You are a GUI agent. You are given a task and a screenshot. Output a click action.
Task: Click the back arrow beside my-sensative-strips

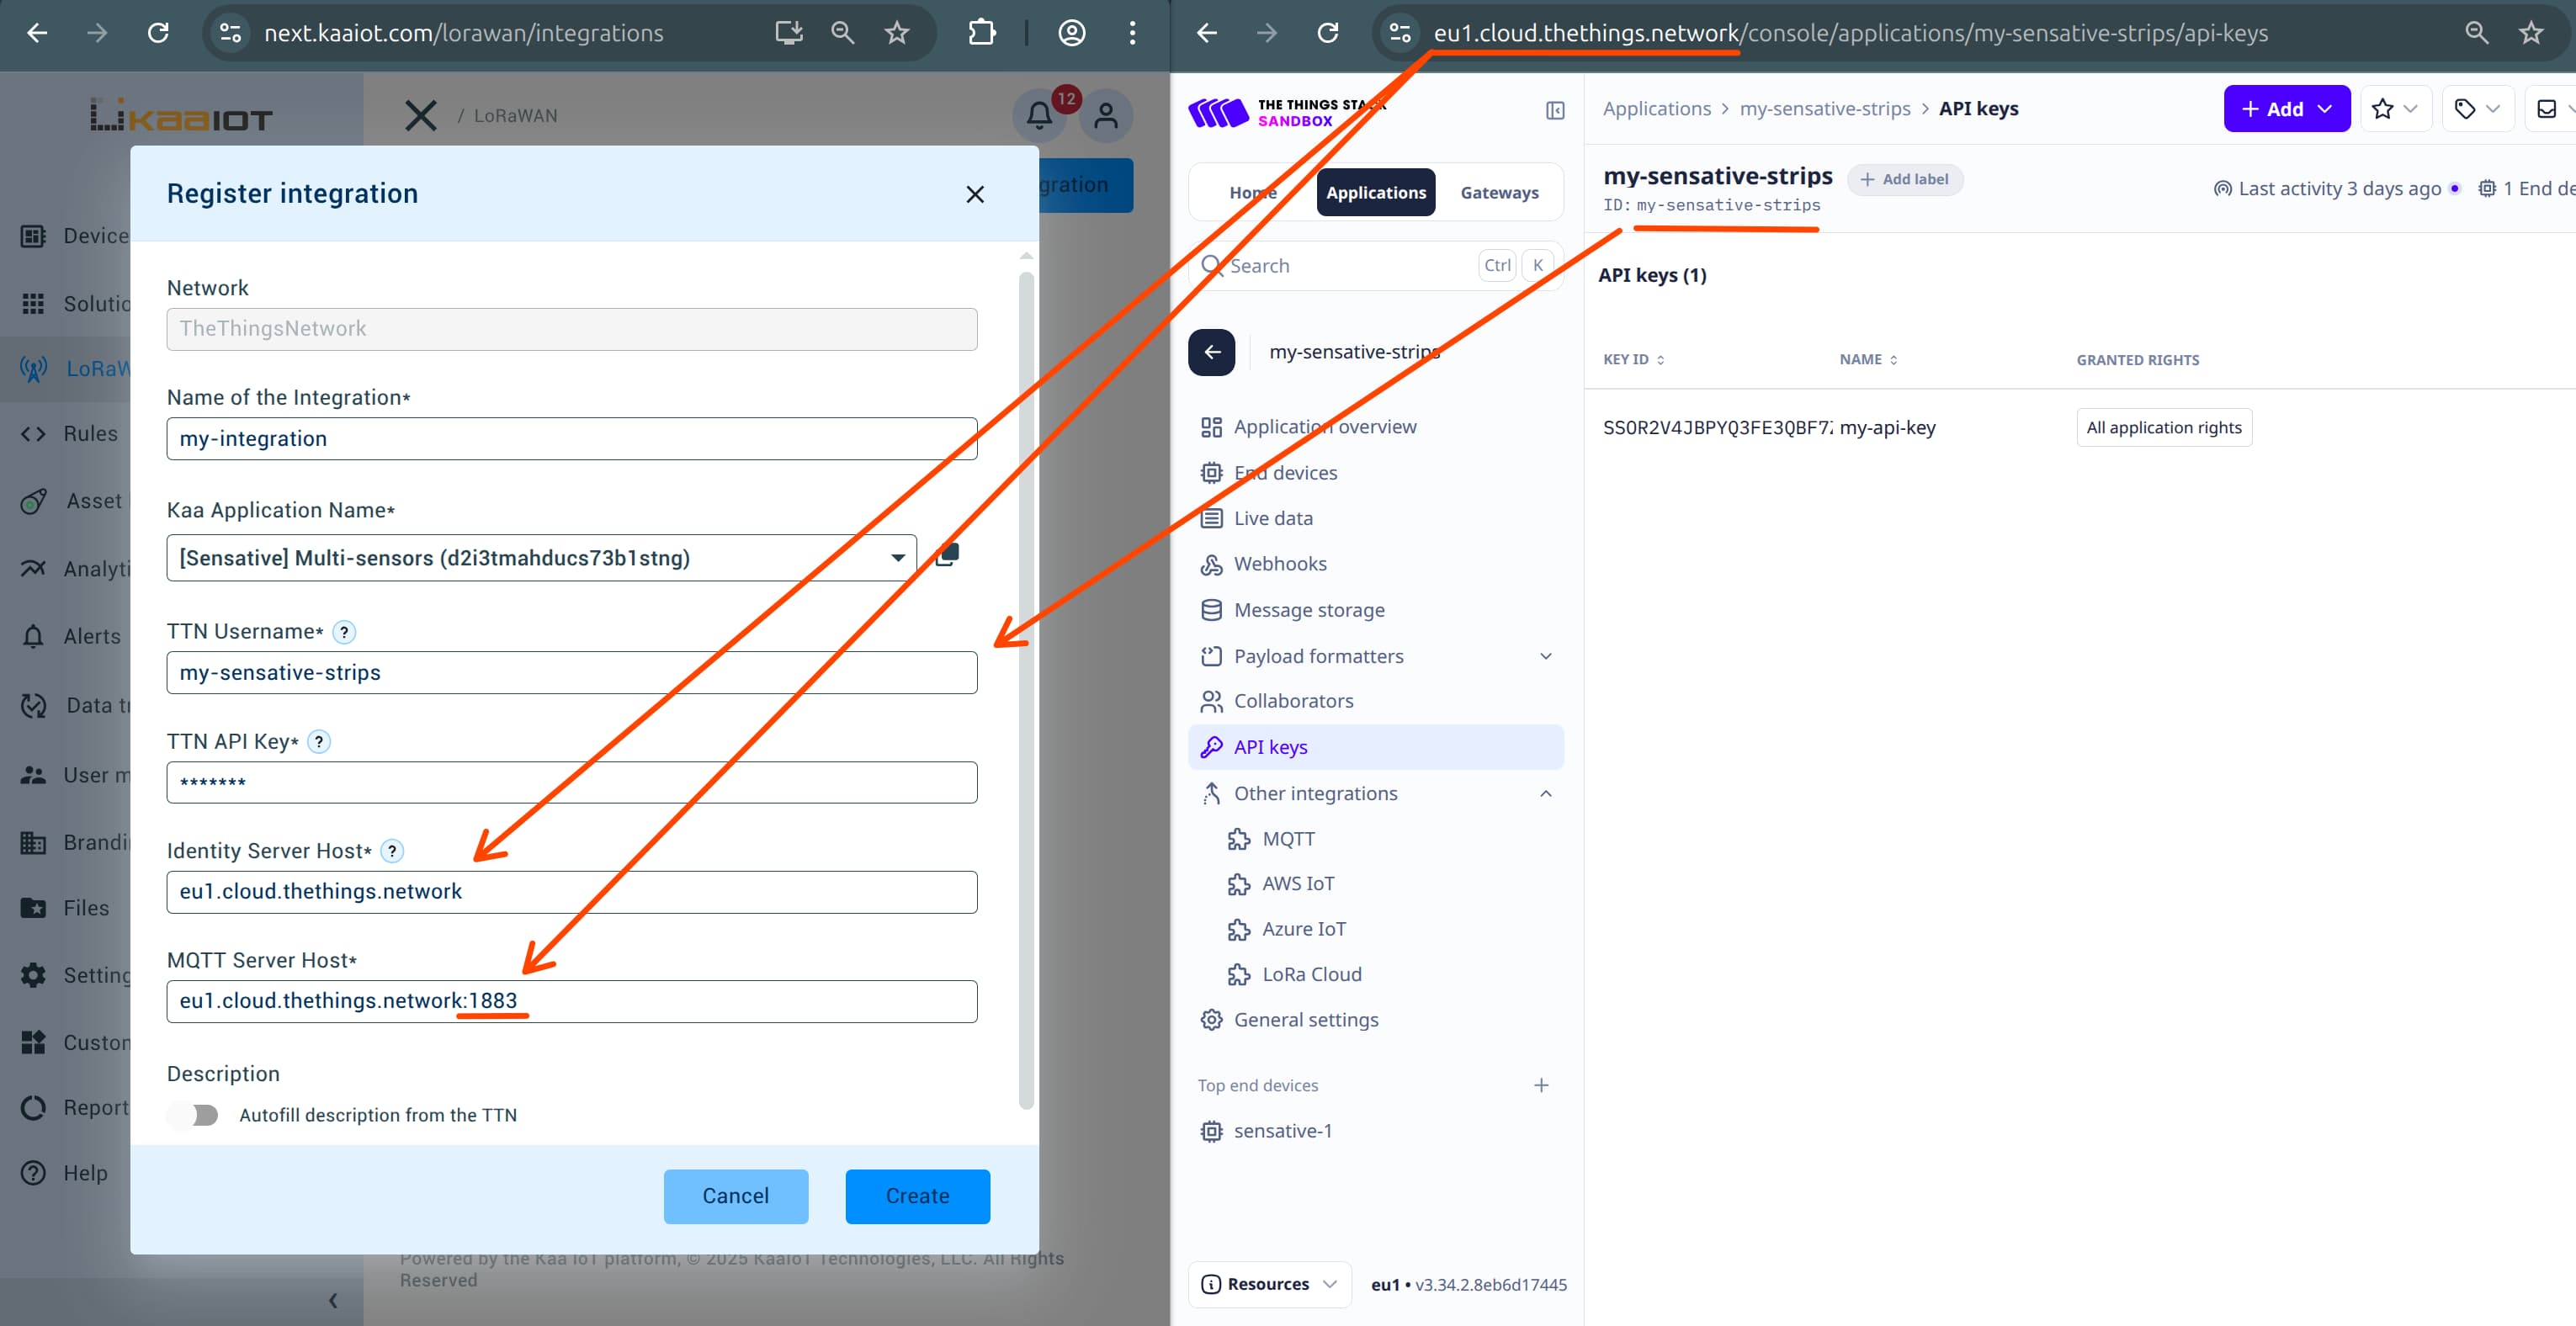(x=1211, y=352)
